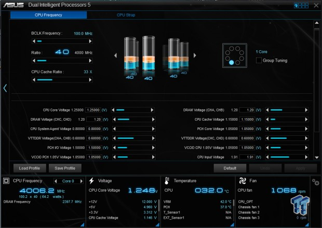
Task: Click the CPU System Agent Voltage input field
Action: 94,129
